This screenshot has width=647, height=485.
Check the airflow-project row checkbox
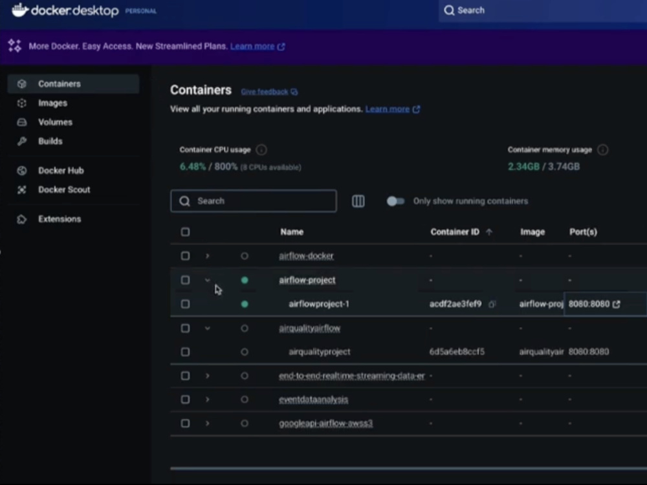coord(185,281)
